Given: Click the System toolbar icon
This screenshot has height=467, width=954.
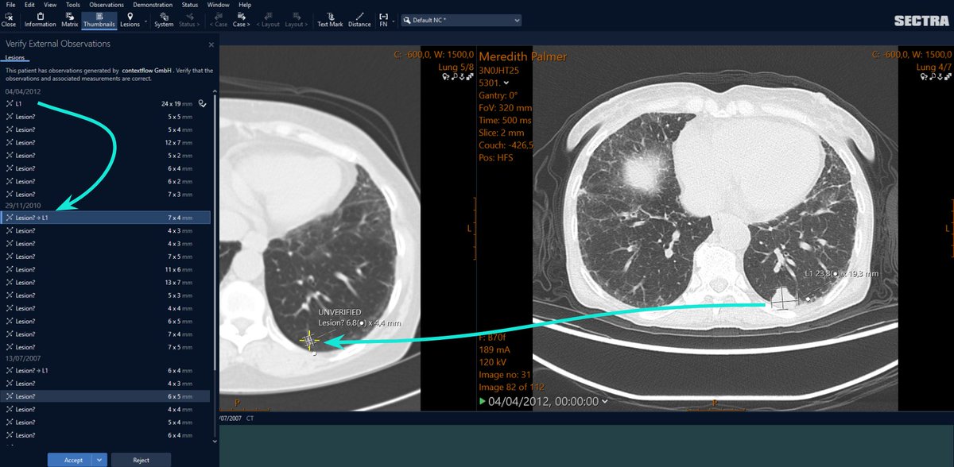Looking at the screenshot, I should [x=164, y=19].
